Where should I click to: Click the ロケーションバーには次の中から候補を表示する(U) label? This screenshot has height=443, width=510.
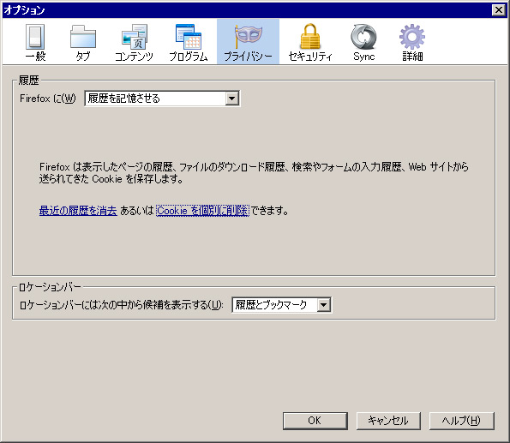122,305
